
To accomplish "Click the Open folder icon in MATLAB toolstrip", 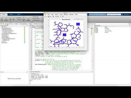I will (x=13, y=17).
